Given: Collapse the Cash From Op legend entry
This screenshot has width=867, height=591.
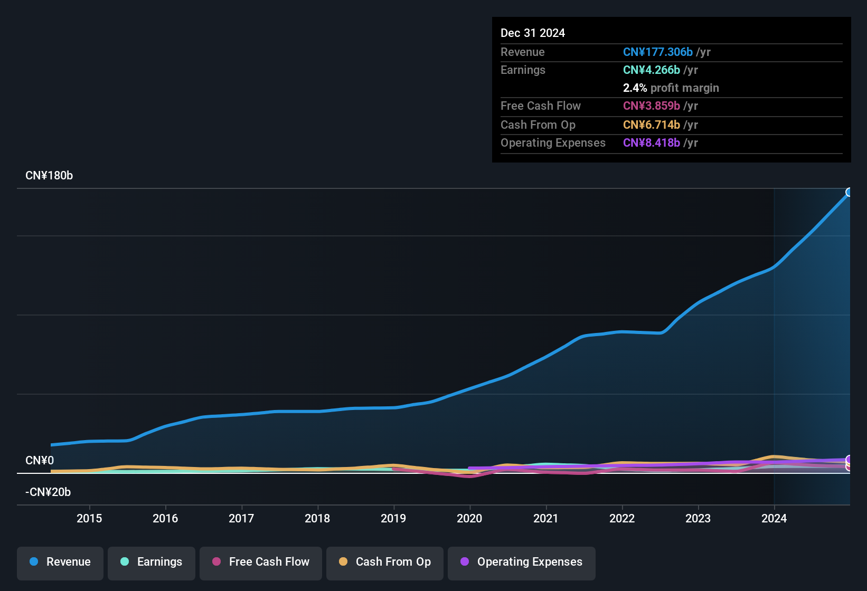Looking at the screenshot, I should click(384, 562).
